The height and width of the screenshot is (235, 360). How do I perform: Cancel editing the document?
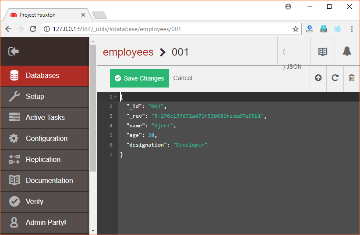[x=183, y=78]
